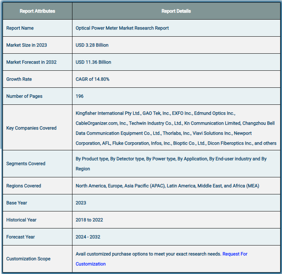Viewport: 282px width, 274px height.
Task: Click the '2018 to 2022' value
Action: tap(89, 220)
